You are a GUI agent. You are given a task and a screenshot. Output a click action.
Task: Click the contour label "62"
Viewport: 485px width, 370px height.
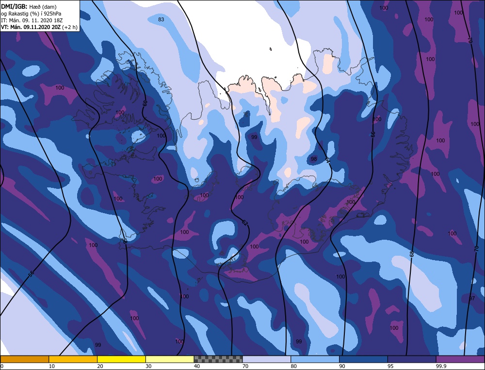tap(245, 223)
